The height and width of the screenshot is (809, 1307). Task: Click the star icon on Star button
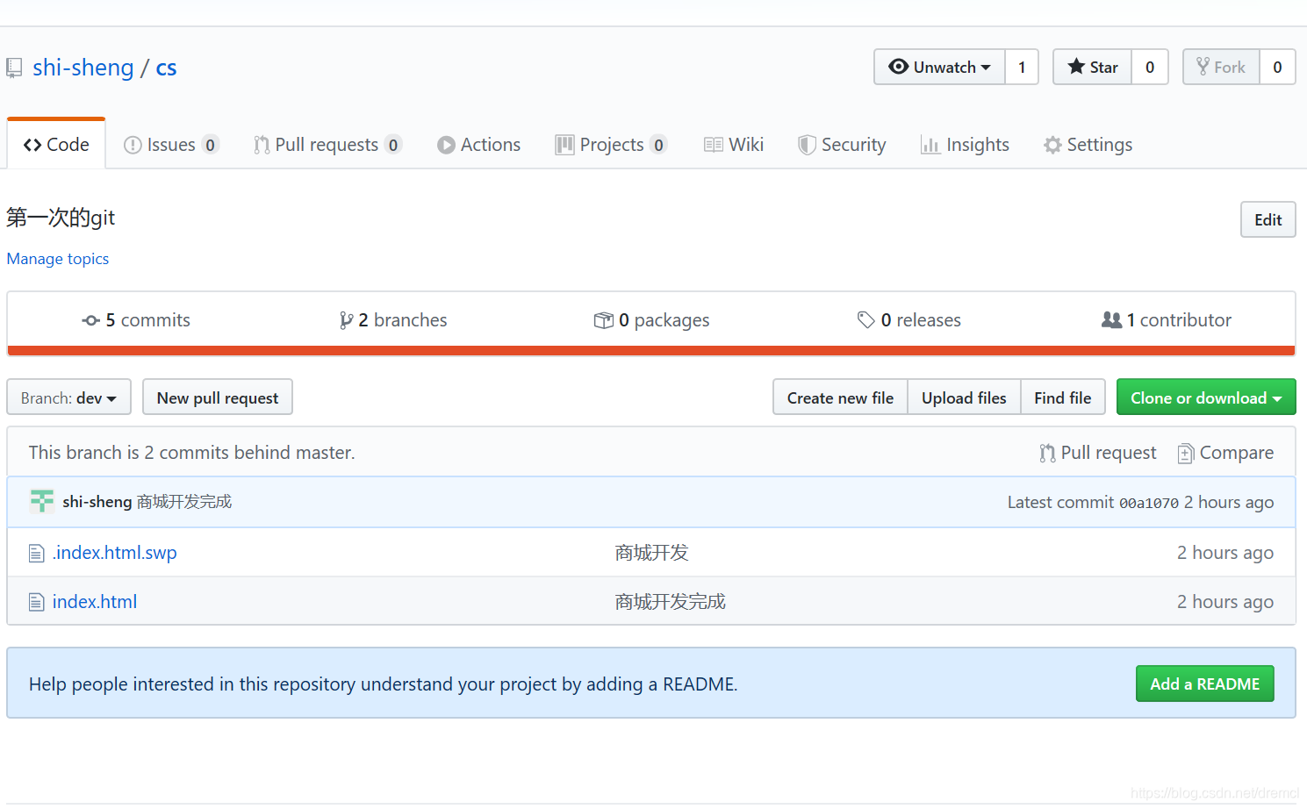tap(1076, 66)
